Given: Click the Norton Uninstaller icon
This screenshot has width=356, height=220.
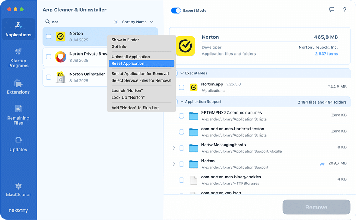Looking at the screenshot, I should [60, 77].
